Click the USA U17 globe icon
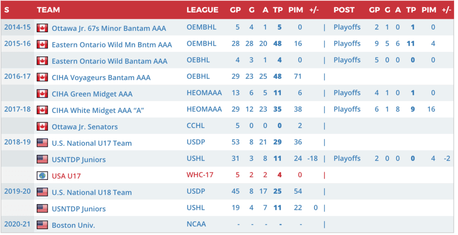This screenshot has height=235, width=458. 42,175
